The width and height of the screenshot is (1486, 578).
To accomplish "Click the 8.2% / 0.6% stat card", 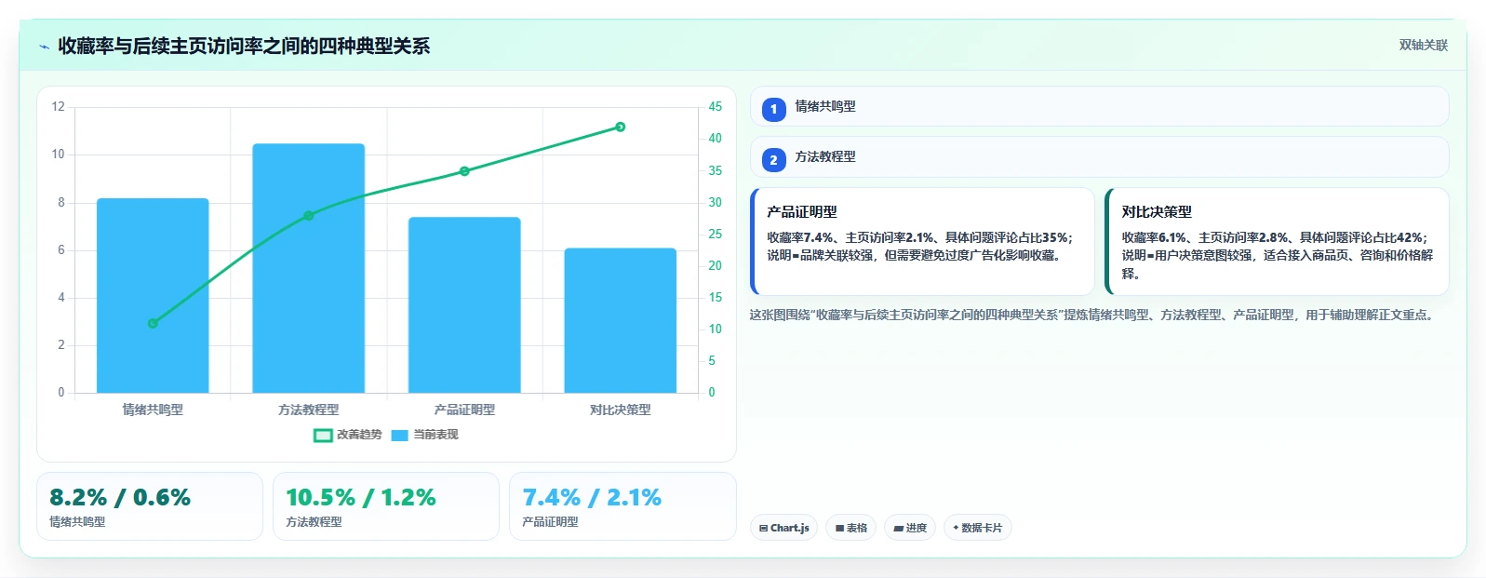I will (150, 506).
